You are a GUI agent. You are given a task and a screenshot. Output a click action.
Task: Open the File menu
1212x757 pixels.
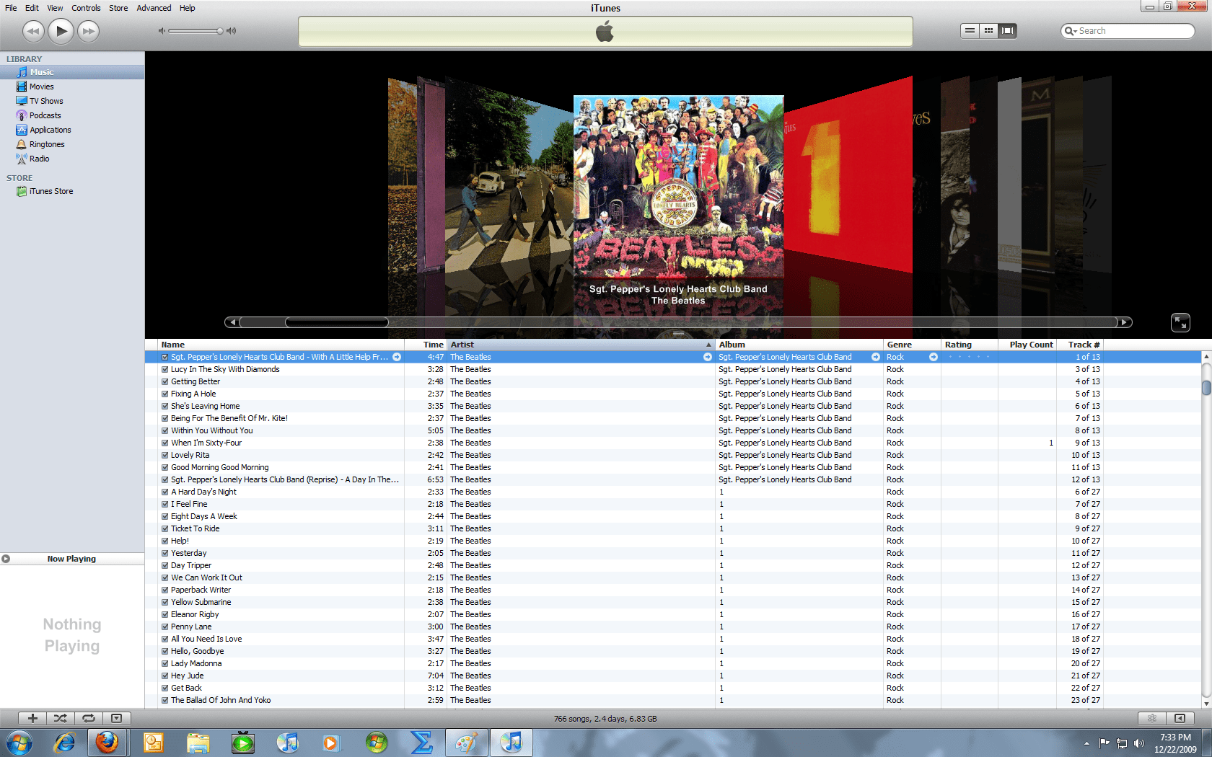[x=11, y=8]
